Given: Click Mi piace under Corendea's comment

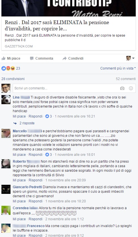Looking at the screenshot, I should [19, 219].
